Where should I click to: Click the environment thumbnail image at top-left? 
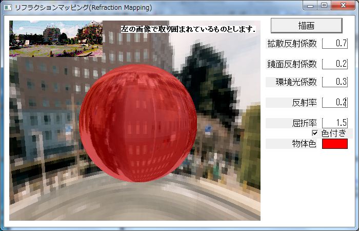click(x=56, y=38)
